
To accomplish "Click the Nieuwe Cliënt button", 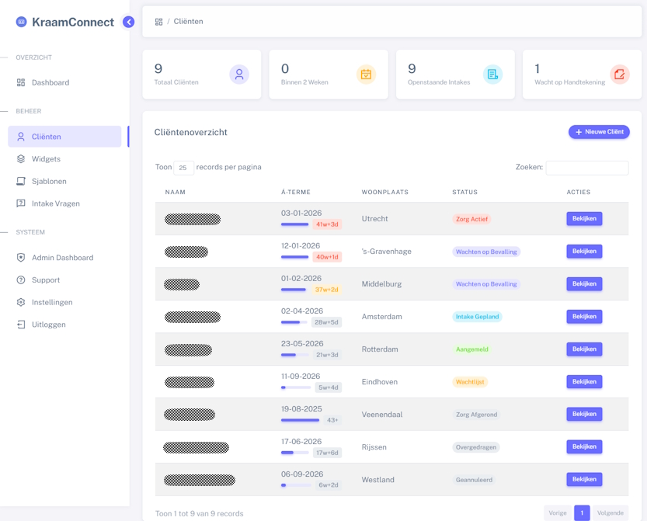I will (599, 132).
